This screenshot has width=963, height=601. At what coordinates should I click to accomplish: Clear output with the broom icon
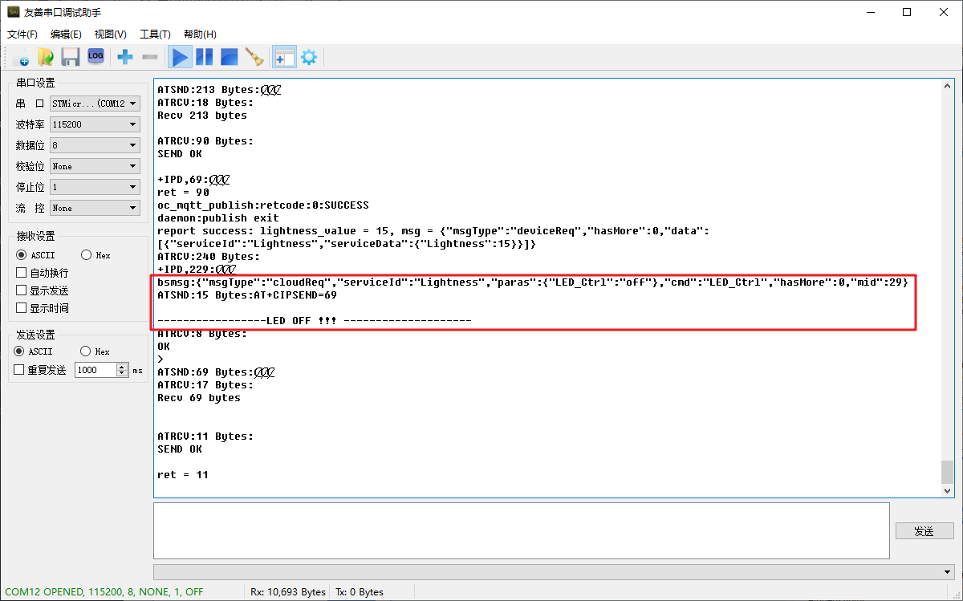[x=254, y=57]
